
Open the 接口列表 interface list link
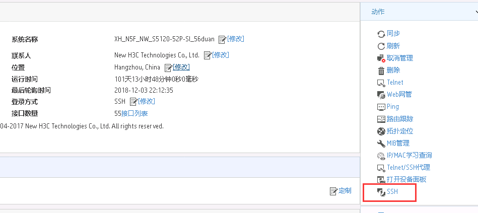134,113
